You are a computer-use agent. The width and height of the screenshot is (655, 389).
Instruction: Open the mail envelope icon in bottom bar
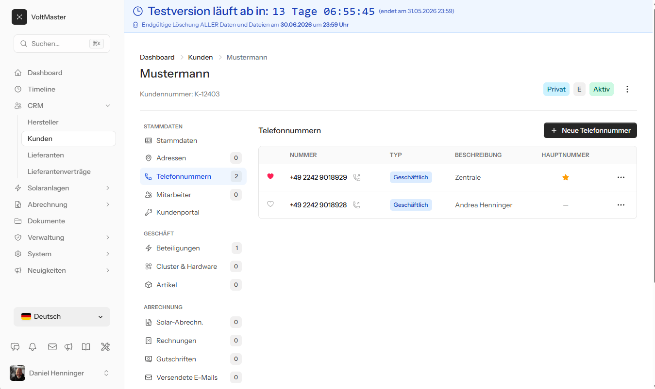point(52,347)
